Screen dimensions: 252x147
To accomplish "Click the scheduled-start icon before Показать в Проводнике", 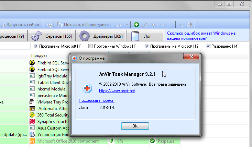I will pos(50,25).
